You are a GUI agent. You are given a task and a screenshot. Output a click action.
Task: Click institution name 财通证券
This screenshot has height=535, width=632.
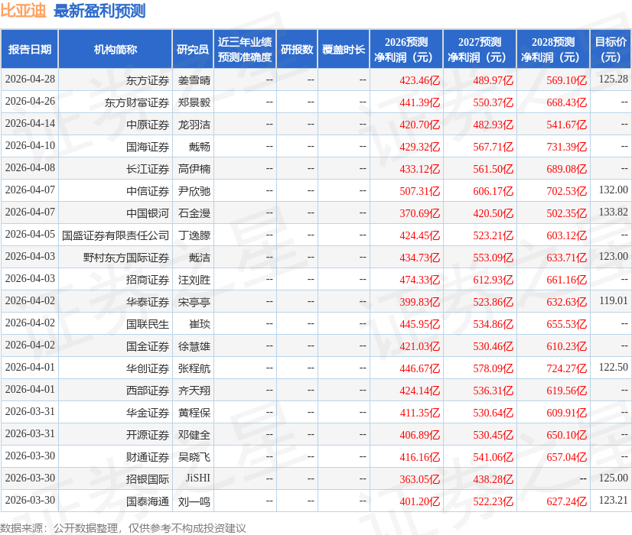coord(147,457)
